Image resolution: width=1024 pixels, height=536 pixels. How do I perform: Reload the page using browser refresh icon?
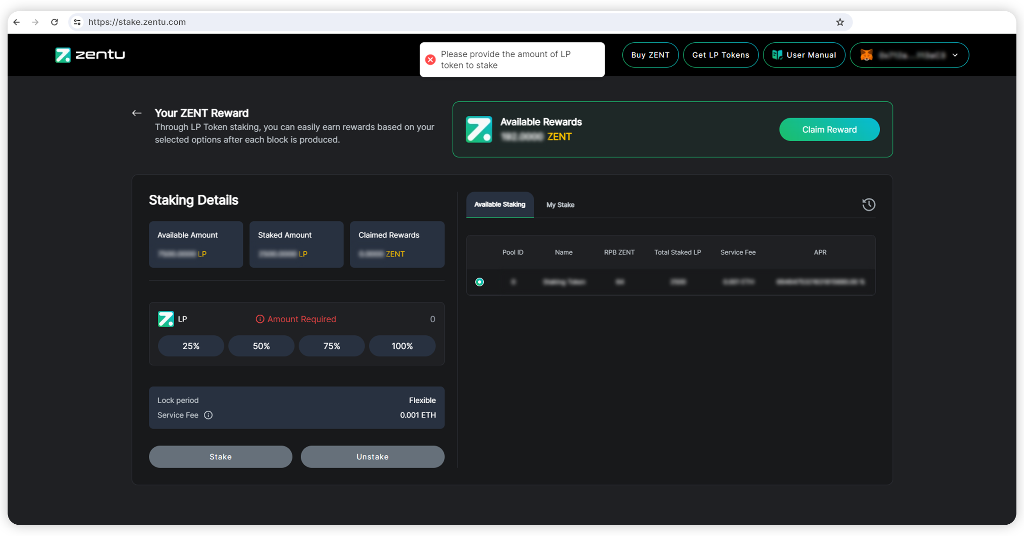pos(54,22)
